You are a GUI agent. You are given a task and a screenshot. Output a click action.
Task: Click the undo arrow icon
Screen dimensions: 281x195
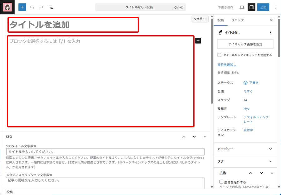[32, 7]
